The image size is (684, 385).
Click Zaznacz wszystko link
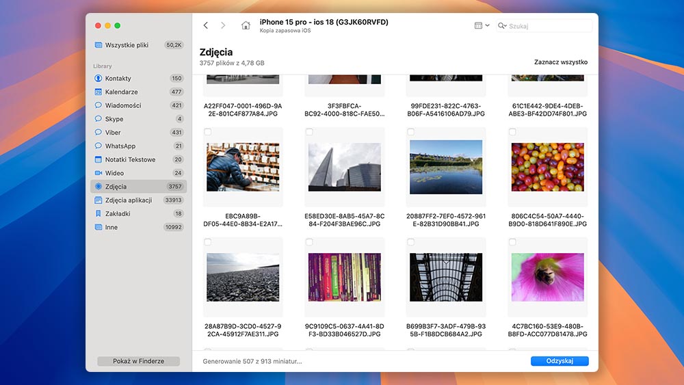tap(561, 62)
